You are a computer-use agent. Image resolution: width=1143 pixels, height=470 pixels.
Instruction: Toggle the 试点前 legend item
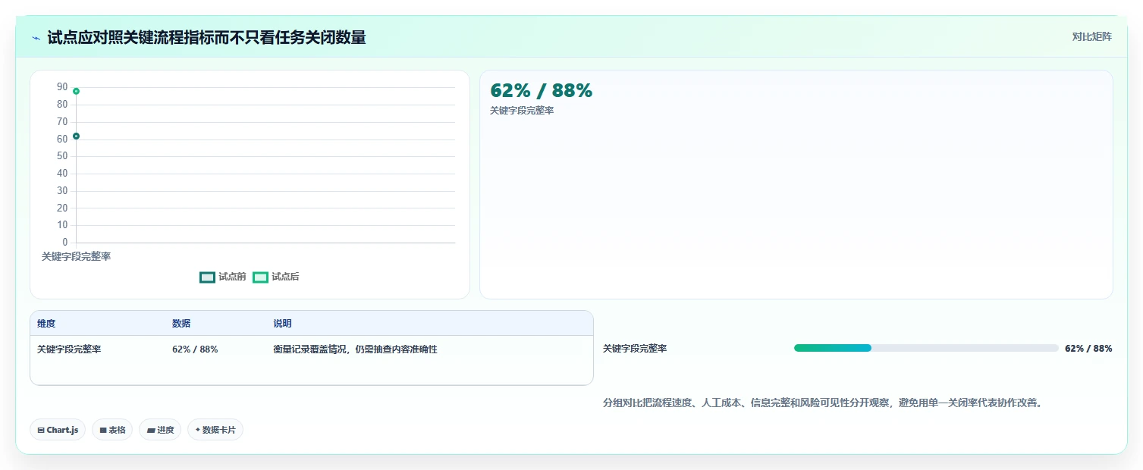(223, 277)
